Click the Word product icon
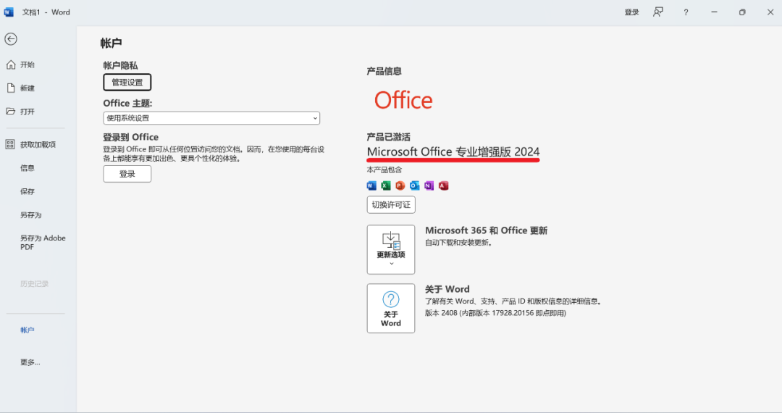Screen dimensions: 782x413 [371, 185]
